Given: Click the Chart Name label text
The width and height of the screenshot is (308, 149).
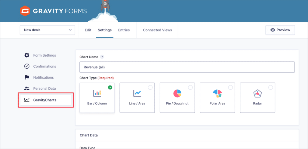Looking at the screenshot, I should tap(89, 57).
